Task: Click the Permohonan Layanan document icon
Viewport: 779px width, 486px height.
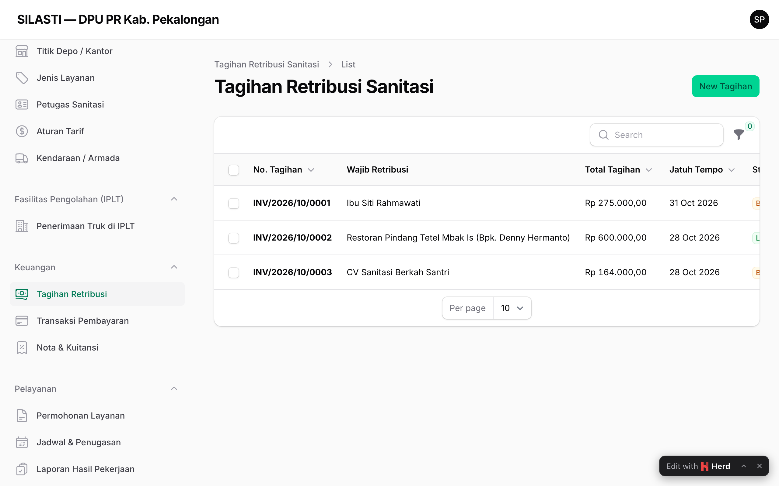Action: (22, 416)
